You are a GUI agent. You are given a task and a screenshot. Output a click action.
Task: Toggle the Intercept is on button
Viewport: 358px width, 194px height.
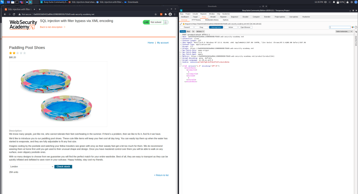pyautogui.click(x=216, y=27)
